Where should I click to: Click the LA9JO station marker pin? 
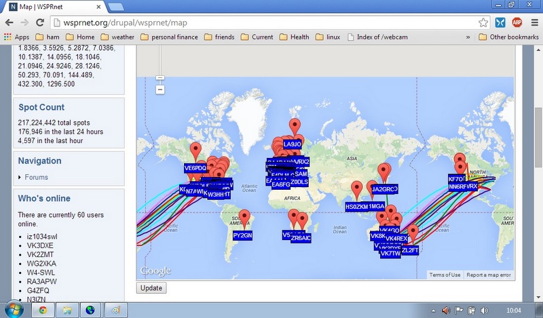(x=295, y=127)
